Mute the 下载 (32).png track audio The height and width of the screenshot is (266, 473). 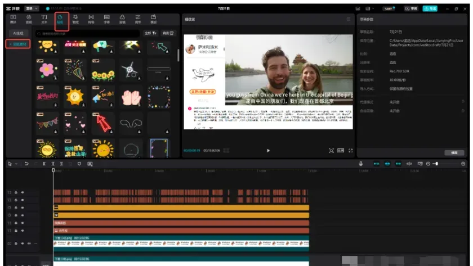click(29, 243)
